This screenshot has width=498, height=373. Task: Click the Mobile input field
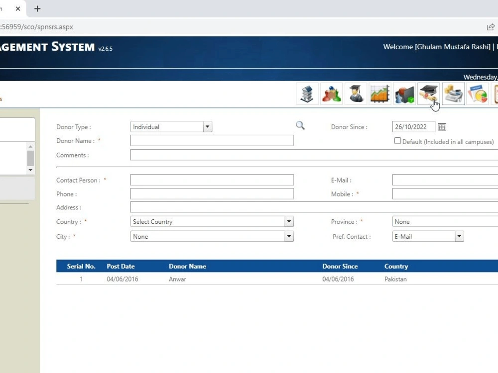445,194
